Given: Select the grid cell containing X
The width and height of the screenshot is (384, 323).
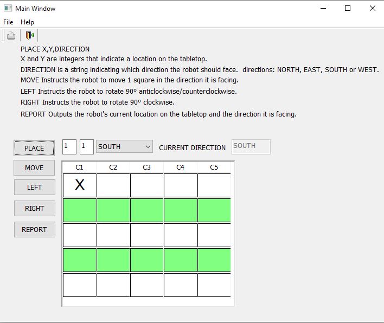Looking at the screenshot, I should pos(80,185).
